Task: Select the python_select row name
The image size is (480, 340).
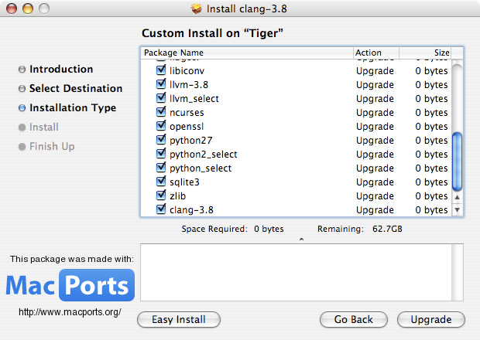Action: [x=201, y=168]
